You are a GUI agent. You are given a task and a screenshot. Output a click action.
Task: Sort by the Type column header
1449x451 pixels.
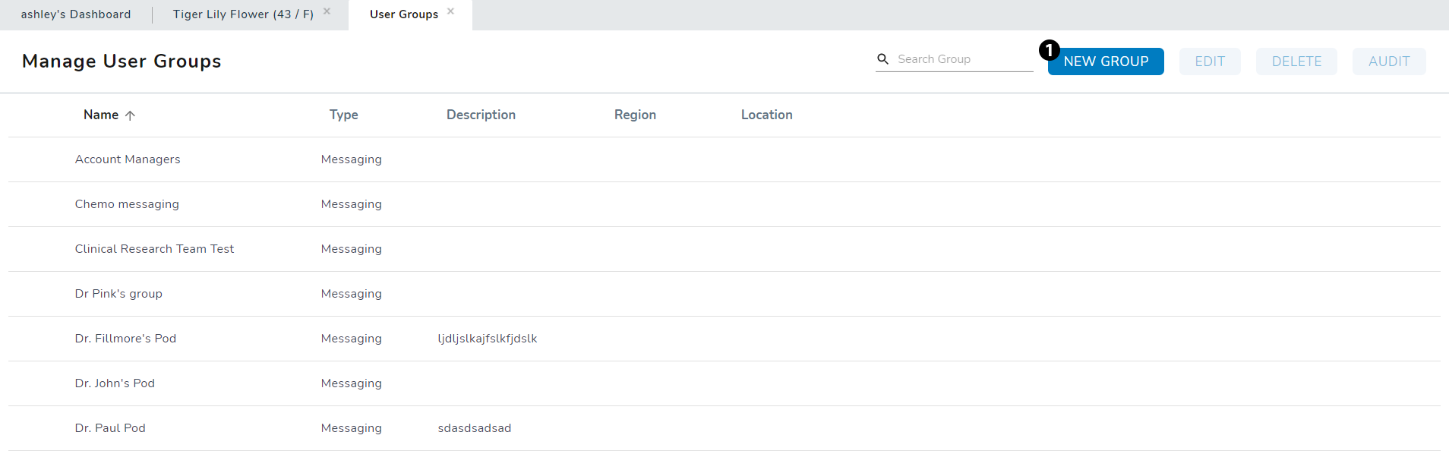pyautogui.click(x=344, y=115)
